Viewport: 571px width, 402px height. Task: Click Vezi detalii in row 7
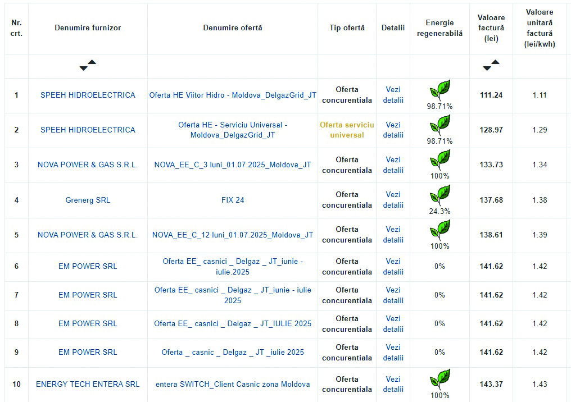[393, 295]
